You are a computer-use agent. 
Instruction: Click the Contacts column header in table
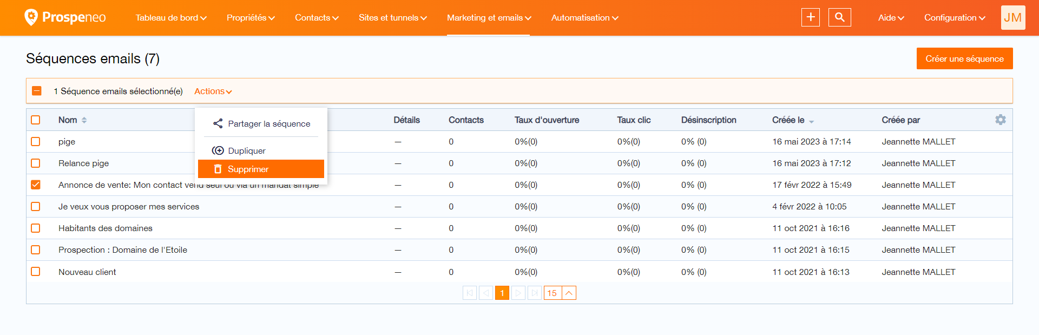coord(466,120)
